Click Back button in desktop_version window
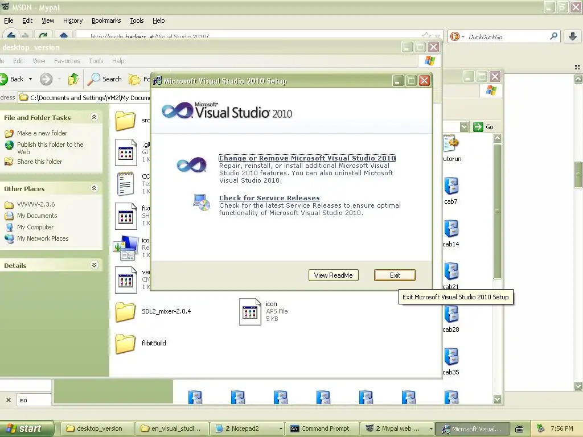This screenshot has width=583, height=437. tap(13, 79)
